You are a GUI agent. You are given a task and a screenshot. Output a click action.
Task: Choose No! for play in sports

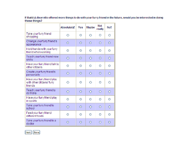109,99
